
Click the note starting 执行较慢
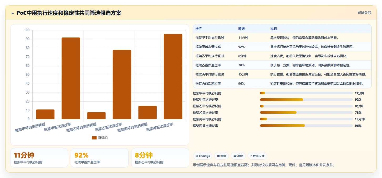pyautogui.click(x=318, y=74)
